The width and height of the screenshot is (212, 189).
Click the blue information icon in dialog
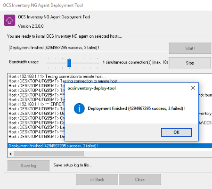79,108
